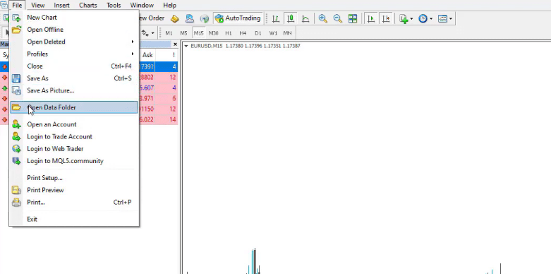Click the Ask column header

pyautogui.click(x=147, y=55)
